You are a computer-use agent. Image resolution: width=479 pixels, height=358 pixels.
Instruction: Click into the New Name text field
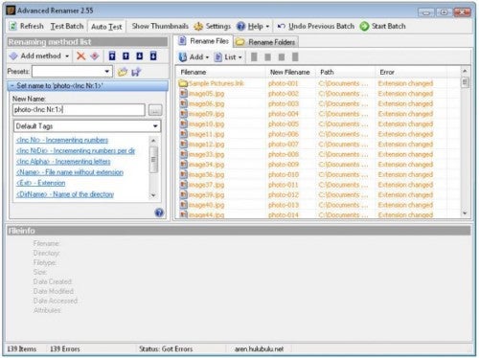point(79,110)
